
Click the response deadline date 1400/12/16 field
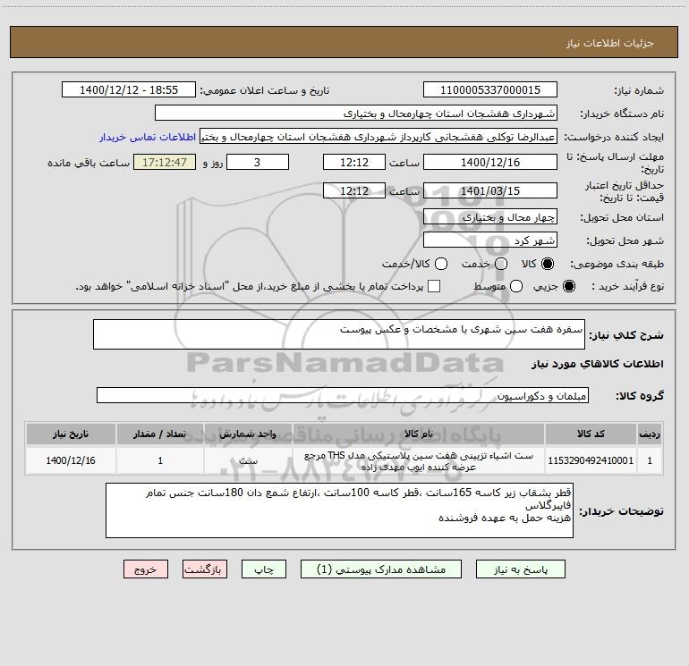490,162
